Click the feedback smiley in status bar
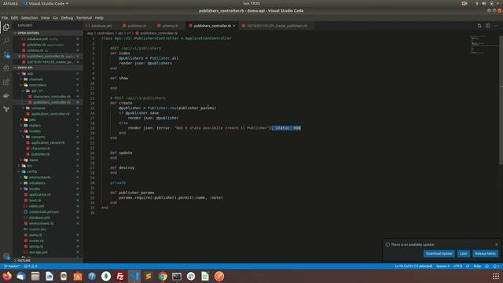Screen dimensions: 503x283 487,266
